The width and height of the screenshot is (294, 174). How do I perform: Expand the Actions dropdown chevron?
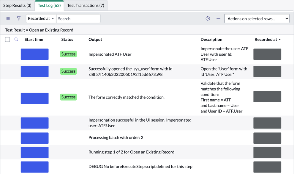click(x=286, y=18)
